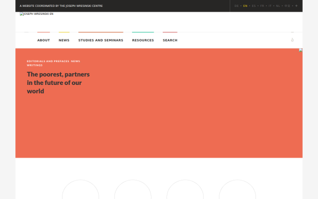This screenshot has height=199, width=318.
Task: Open Studies and Seminars menu
Action: click(x=101, y=40)
